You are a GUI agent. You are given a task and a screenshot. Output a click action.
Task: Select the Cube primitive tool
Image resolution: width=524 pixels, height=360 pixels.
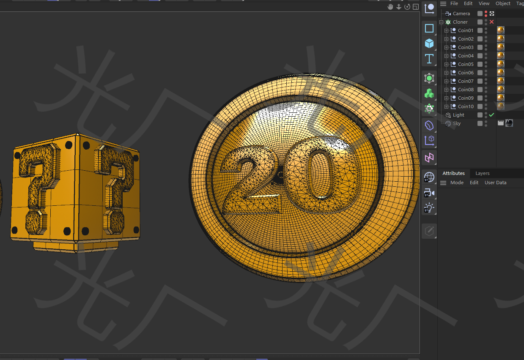tap(429, 44)
